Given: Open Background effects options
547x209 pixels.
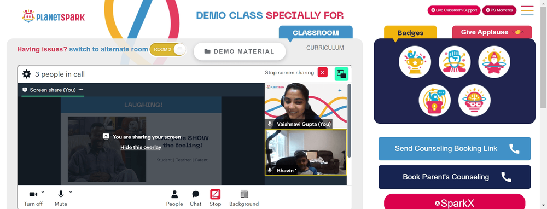Looking at the screenshot, I should 244,198.
